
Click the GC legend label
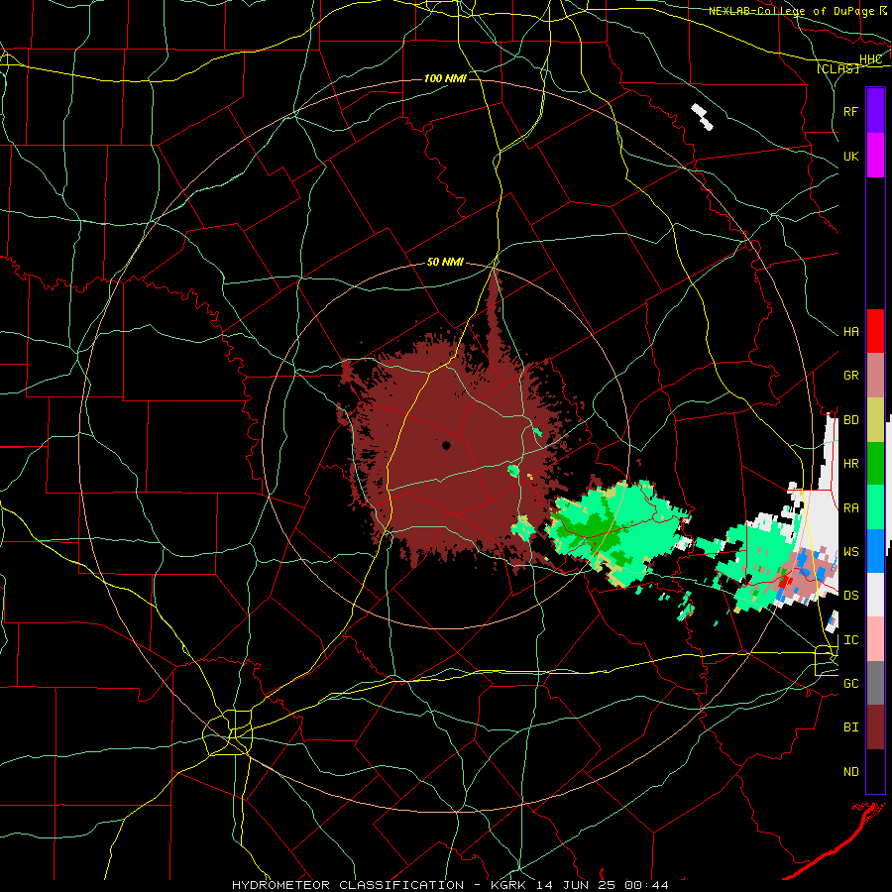coord(851,683)
